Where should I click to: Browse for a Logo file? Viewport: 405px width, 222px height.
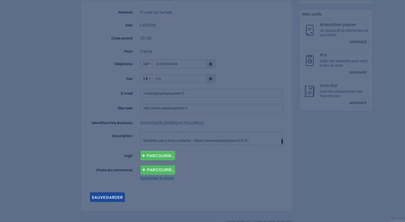click(158, 156)
